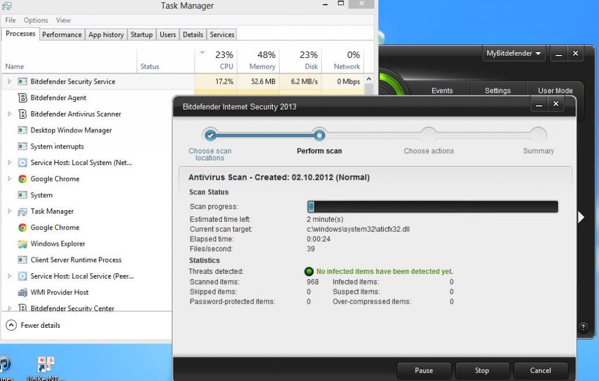Expand Service Host: Local System group
The width and height of the screenshot is (599, 381).
[x=9, y=163]
